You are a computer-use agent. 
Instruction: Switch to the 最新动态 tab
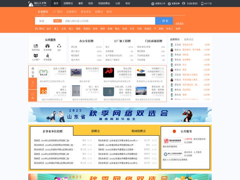(189, 39)
